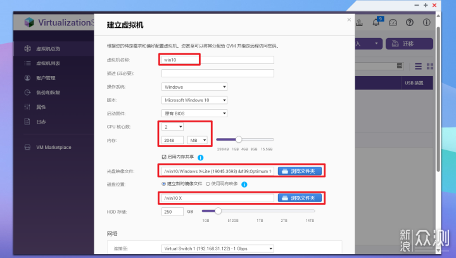Open the operating system dropdown
This screenshot has width=456, height=258.
(194, 87)
